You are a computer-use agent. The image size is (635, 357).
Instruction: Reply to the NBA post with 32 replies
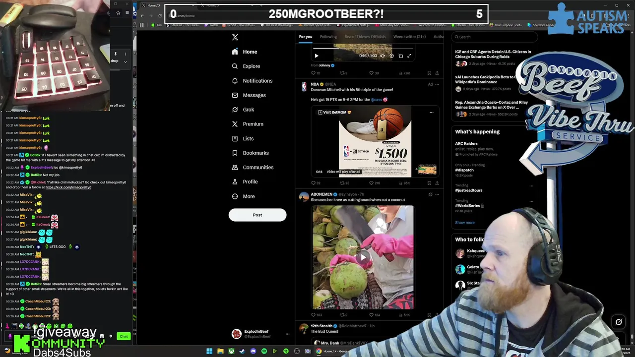coord(316,183)
